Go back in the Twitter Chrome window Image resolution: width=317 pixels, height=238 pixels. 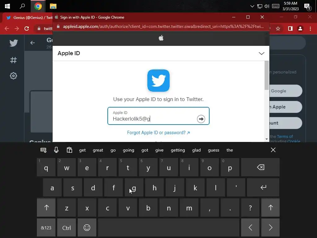point(7,29)
